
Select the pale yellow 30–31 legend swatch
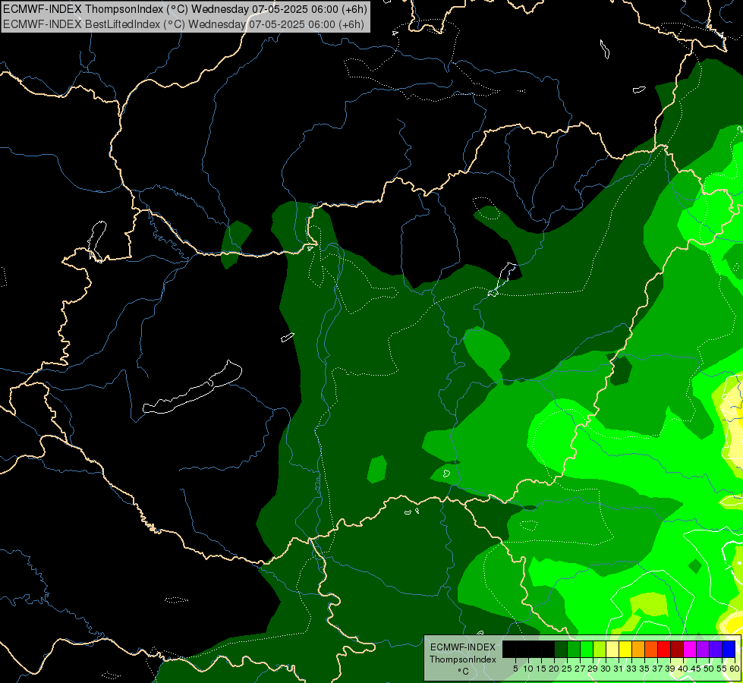612,649
